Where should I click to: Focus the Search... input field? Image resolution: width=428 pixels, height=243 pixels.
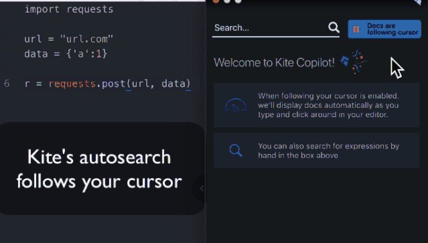coord(270,28)
